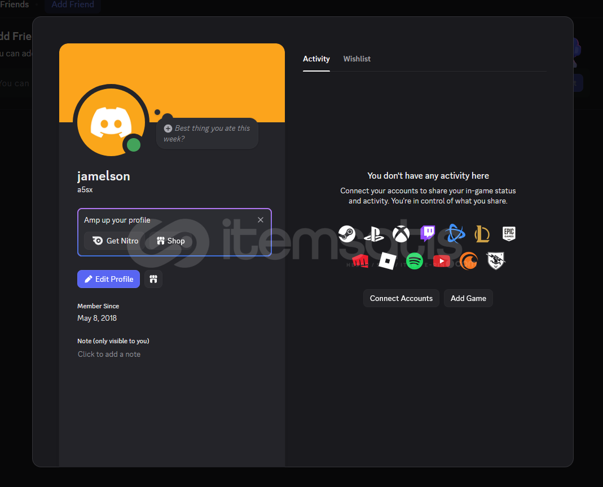Click the Shop button in promo card
The image size is (603, 487).
pos(171,241)
